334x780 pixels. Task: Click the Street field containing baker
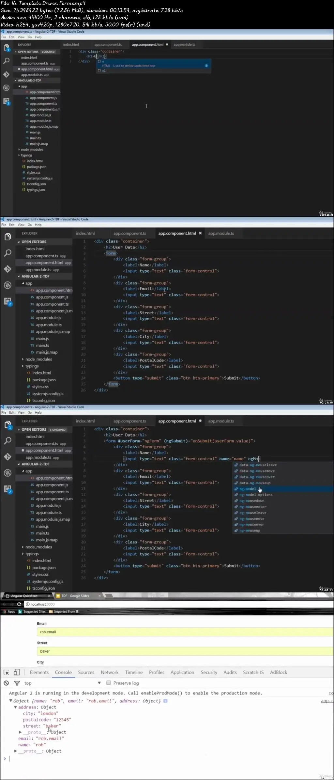[x=185, y=651]
